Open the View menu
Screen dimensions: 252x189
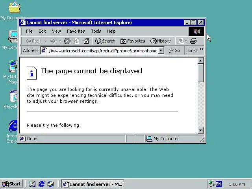pyautogui.click(x=56, y=31)
